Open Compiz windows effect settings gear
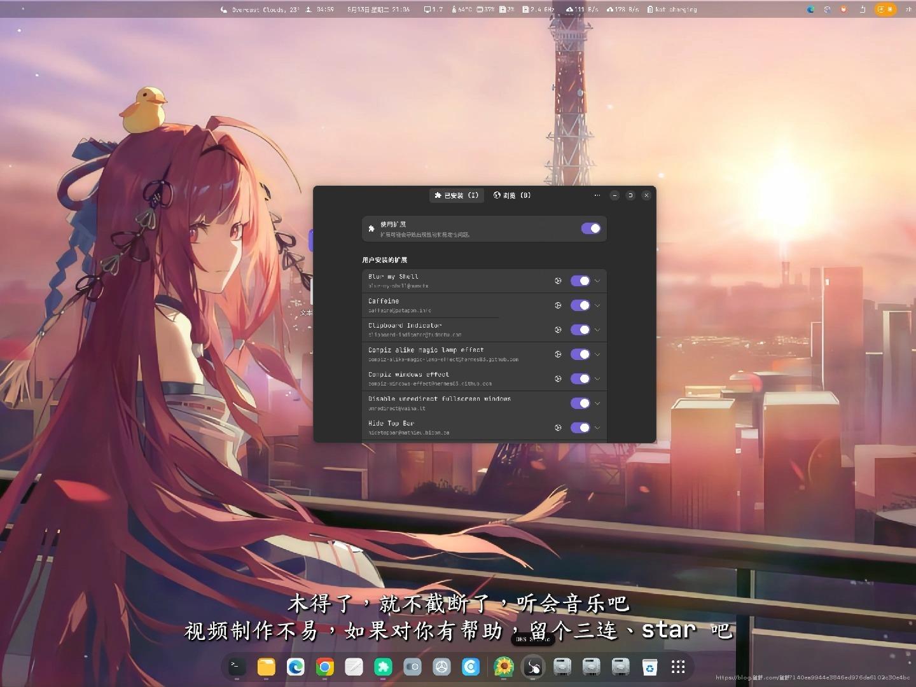Screen dimensions: 916x687 point(558,378)
